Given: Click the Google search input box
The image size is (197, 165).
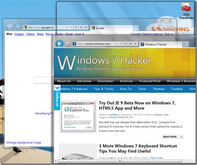Looking at the screenshot, I should point(43,80).
